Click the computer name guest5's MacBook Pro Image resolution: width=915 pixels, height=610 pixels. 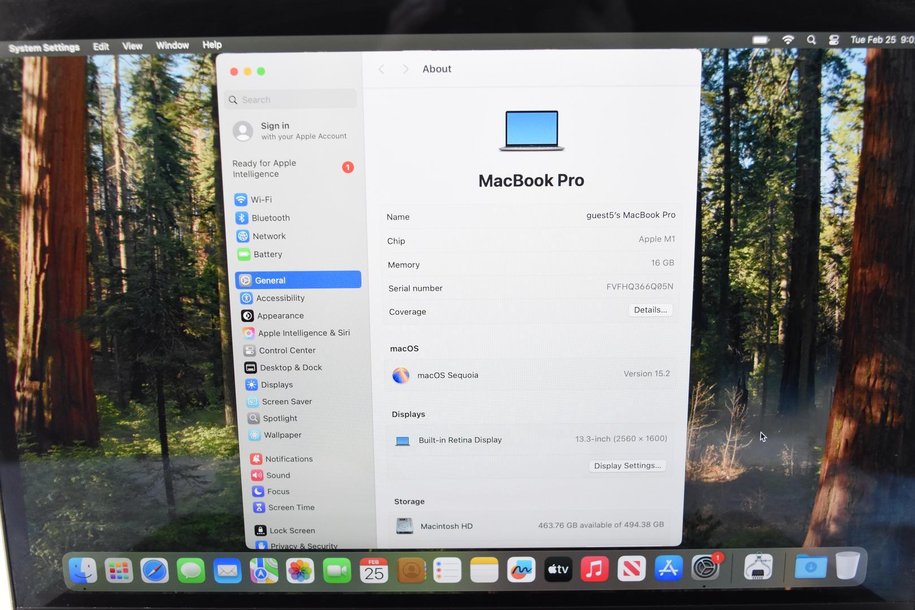click(630, 215)
